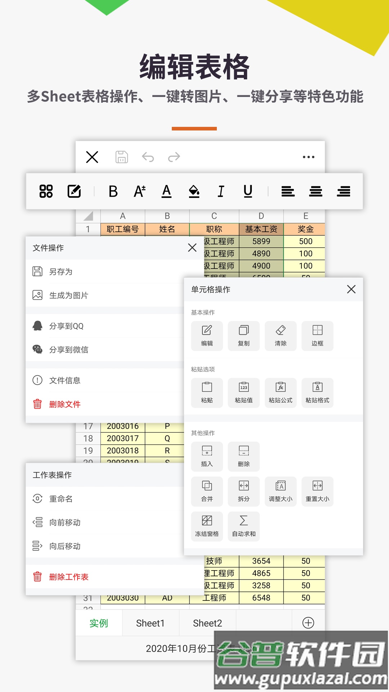389x692 pixels.
Task: Select 重命名 in worksheet operations
Action: click(x=105, y=499)
